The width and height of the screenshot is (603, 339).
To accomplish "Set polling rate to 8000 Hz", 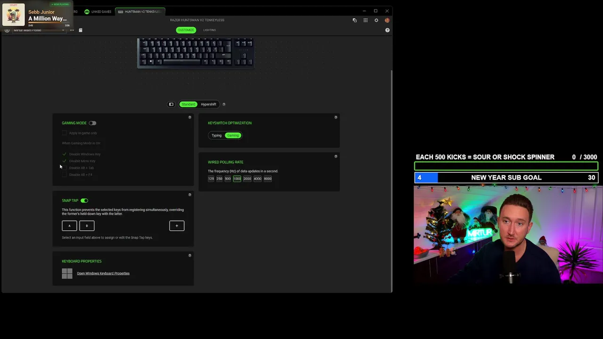I will click(x=268, y=179).
